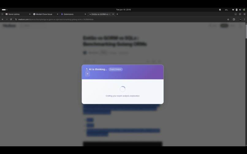
Task: Switch to the Extensions tab
Action: click(74, 14)
